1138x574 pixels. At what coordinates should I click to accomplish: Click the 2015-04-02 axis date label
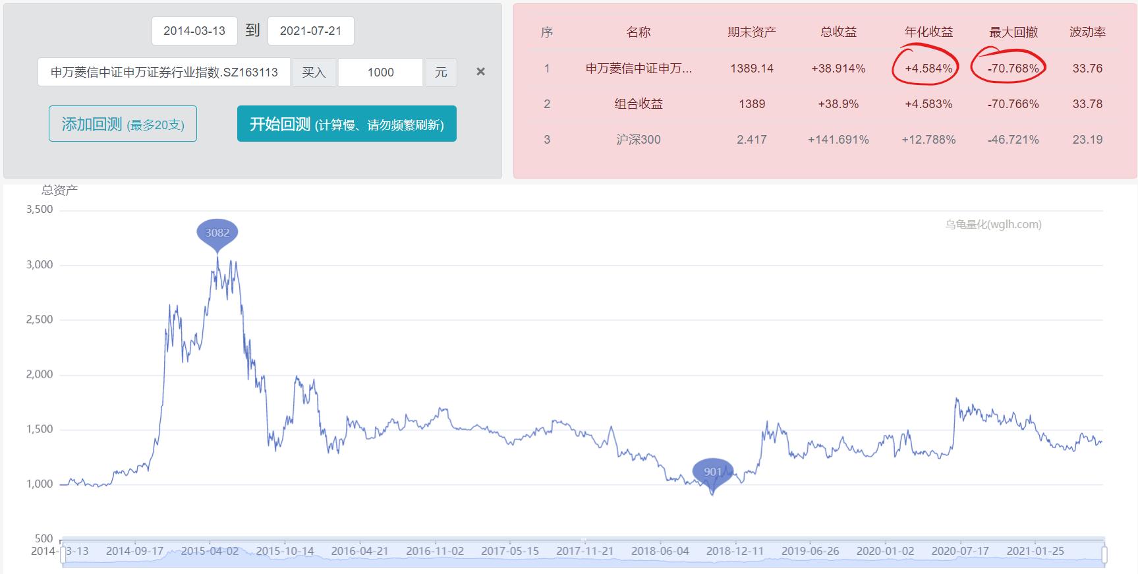(210, 551)
